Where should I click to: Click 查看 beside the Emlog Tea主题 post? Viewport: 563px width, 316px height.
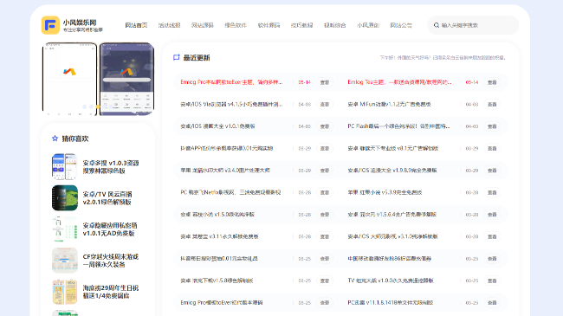[x=492, y=82]
